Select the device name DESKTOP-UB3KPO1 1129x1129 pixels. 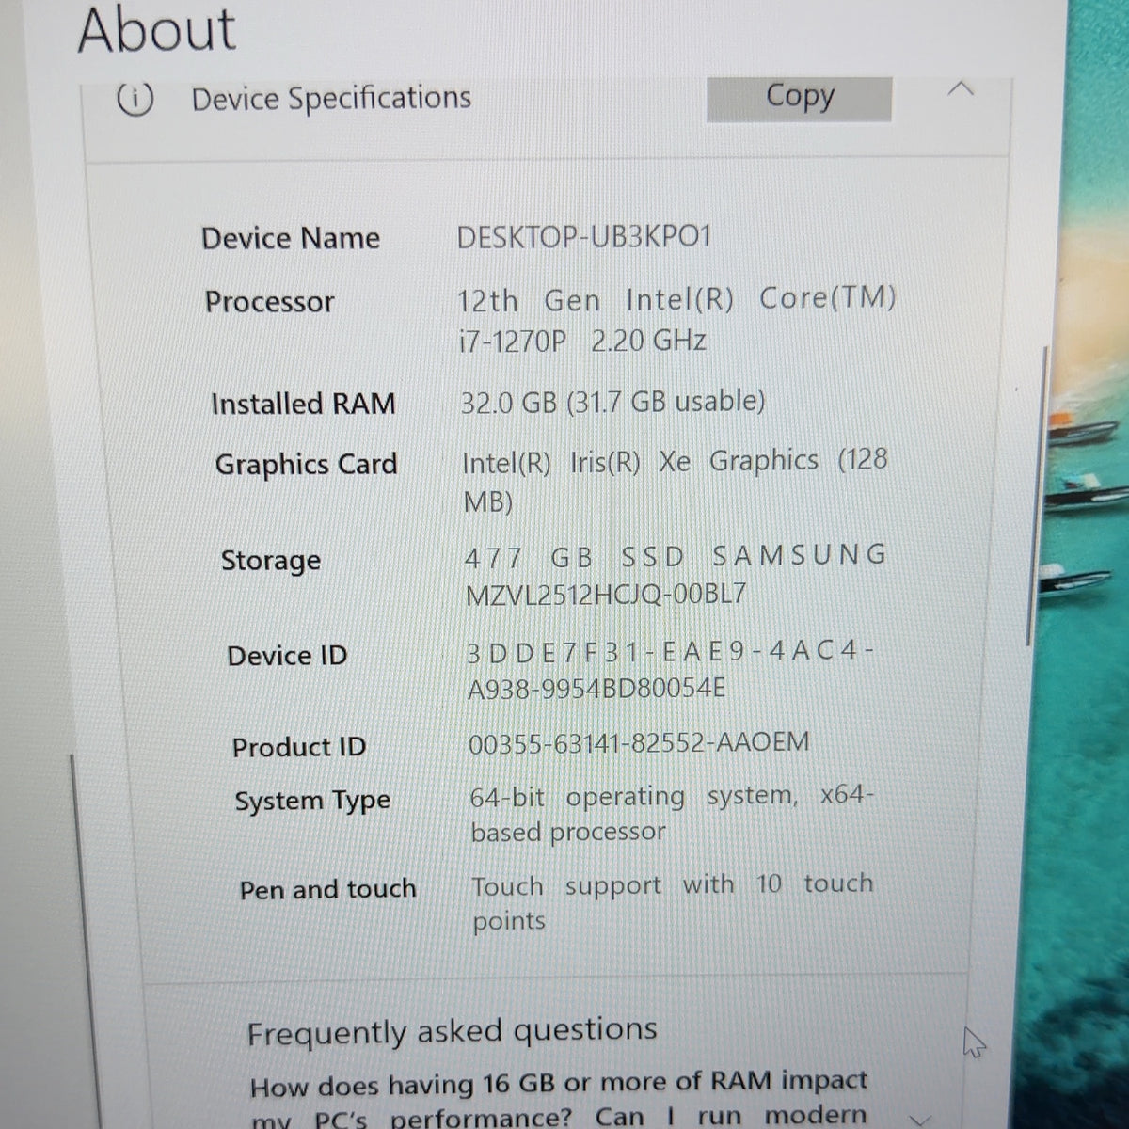pyautogui.click(x=583, y=236)
